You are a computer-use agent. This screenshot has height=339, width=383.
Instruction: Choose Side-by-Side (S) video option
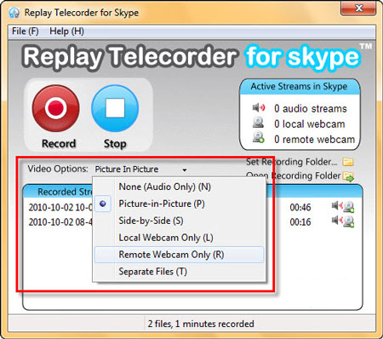coord(179,221)
